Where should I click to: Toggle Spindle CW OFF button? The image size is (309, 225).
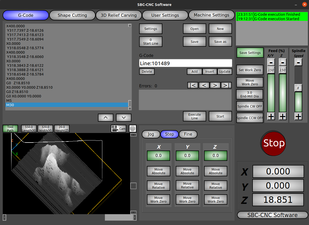250,106
